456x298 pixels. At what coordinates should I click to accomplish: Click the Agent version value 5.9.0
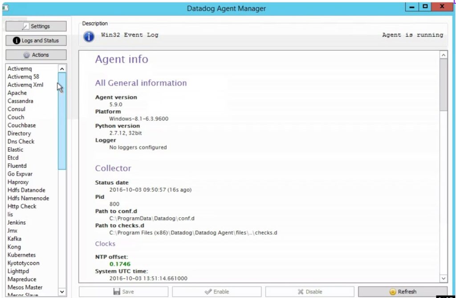(116, 104)
